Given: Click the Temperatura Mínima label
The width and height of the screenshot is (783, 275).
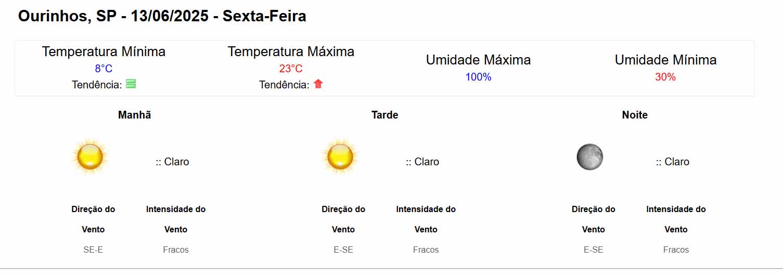Looking at the screenshot, I should coord(104,52).
